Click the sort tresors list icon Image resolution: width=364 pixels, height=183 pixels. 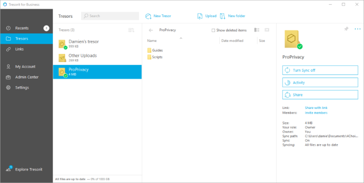pyautogui.click(x=131, y=30)
